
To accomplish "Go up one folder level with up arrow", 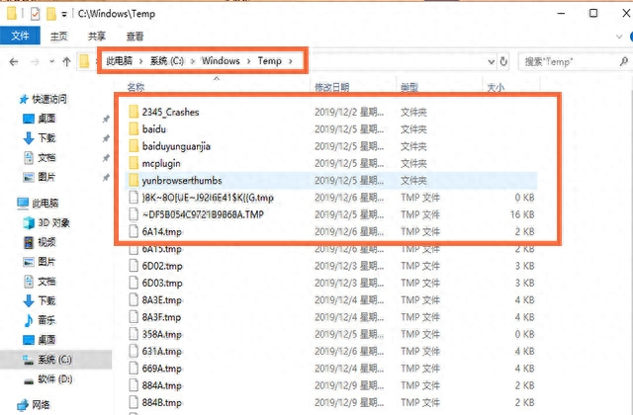I will (66, 61).
